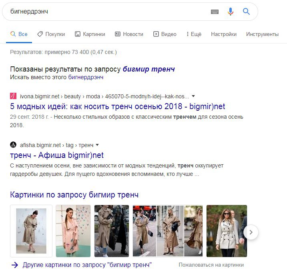Image resolution: width=287 pixels, height=277 pixels.
Task: Open thumbnail of woman in pink trench coat
Action: click(x=73, y=231)
